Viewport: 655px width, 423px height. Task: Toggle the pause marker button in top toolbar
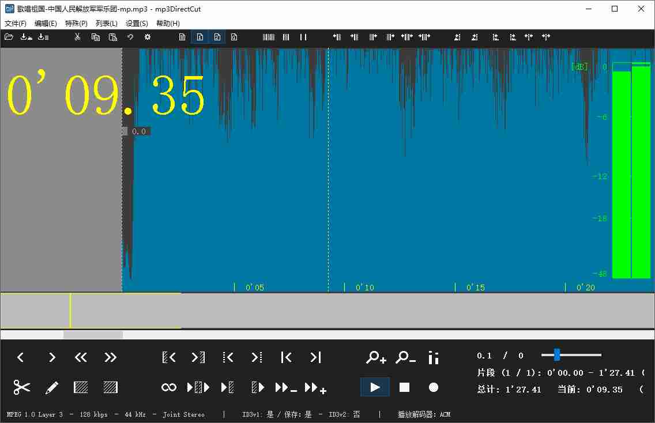(x=304, y=37)
